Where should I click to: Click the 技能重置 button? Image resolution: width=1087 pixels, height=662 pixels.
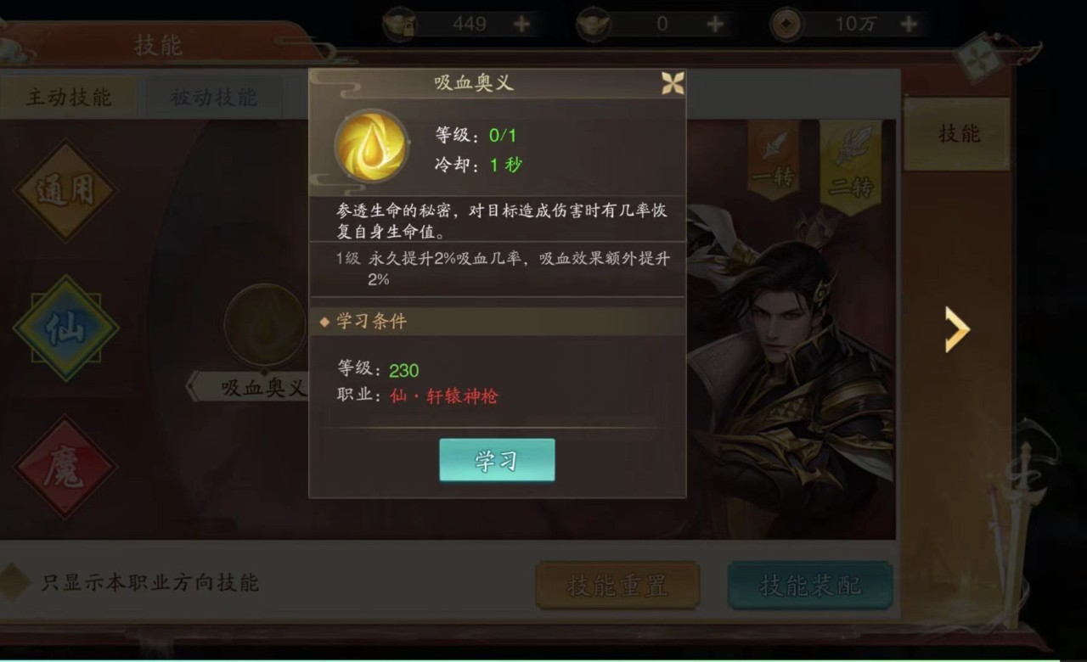coord(617,585)
